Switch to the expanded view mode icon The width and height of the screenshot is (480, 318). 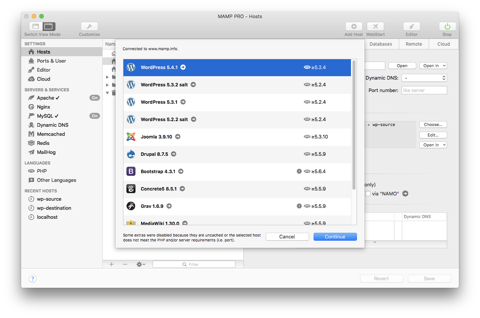pyautogui.click(x=49, y=26)
